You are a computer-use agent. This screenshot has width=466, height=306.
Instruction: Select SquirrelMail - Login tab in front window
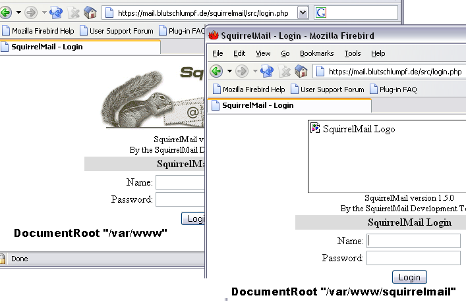289,105
